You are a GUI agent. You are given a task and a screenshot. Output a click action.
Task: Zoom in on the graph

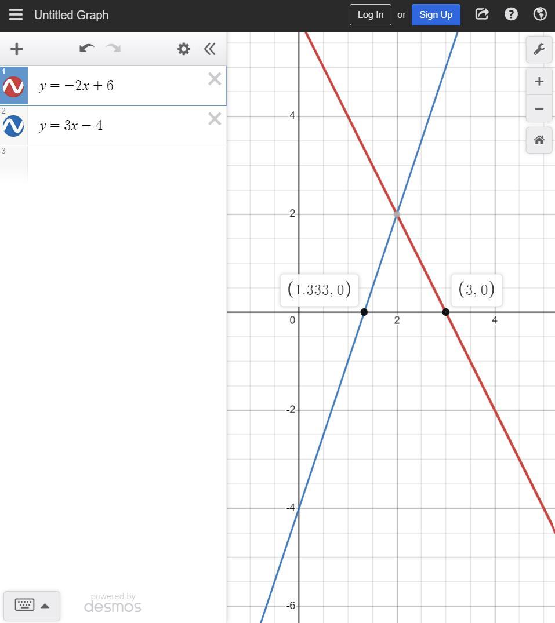[539, 82]
